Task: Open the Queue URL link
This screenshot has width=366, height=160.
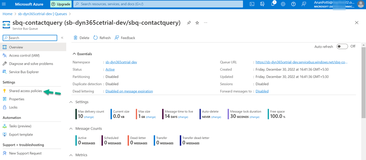Action: coord(301,62)
